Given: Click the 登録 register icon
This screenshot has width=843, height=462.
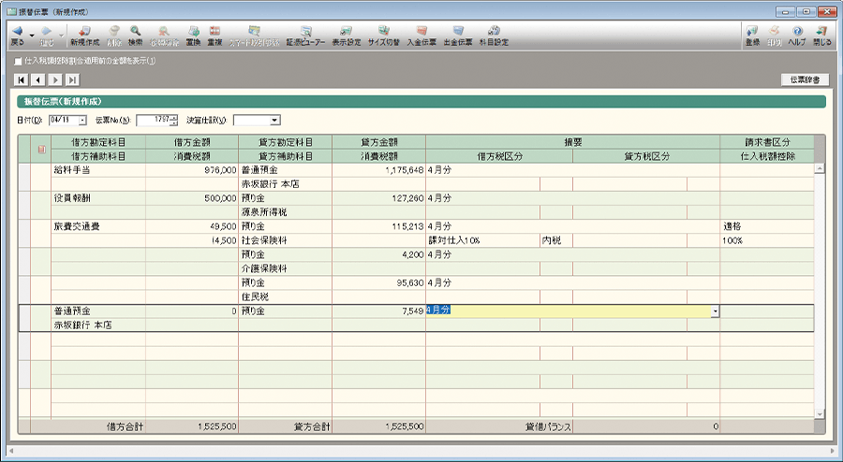Looking at the screenshot, I should point(751,36).
